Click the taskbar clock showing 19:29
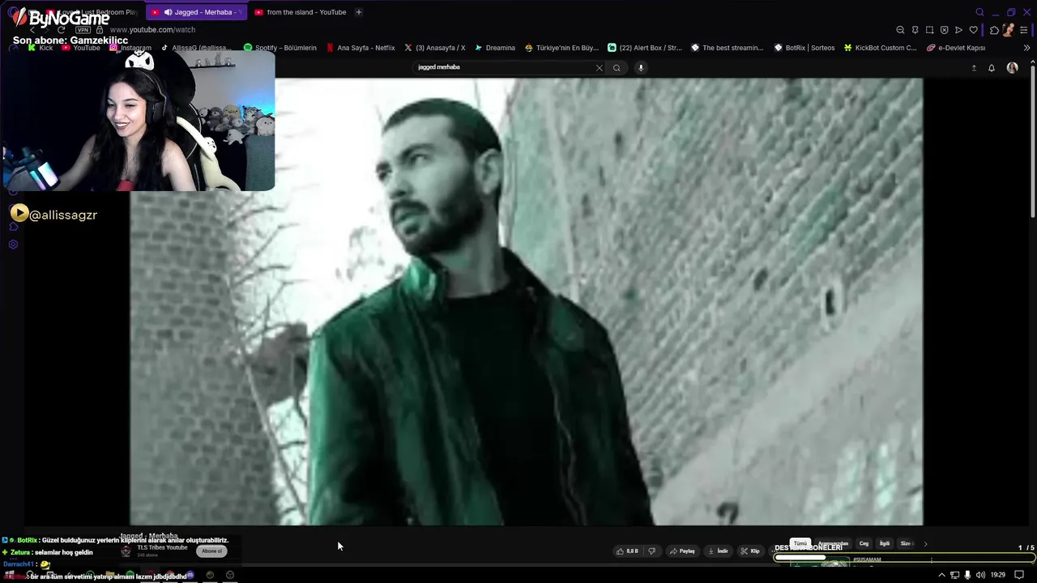1037x583 pixels. [998, 575]
